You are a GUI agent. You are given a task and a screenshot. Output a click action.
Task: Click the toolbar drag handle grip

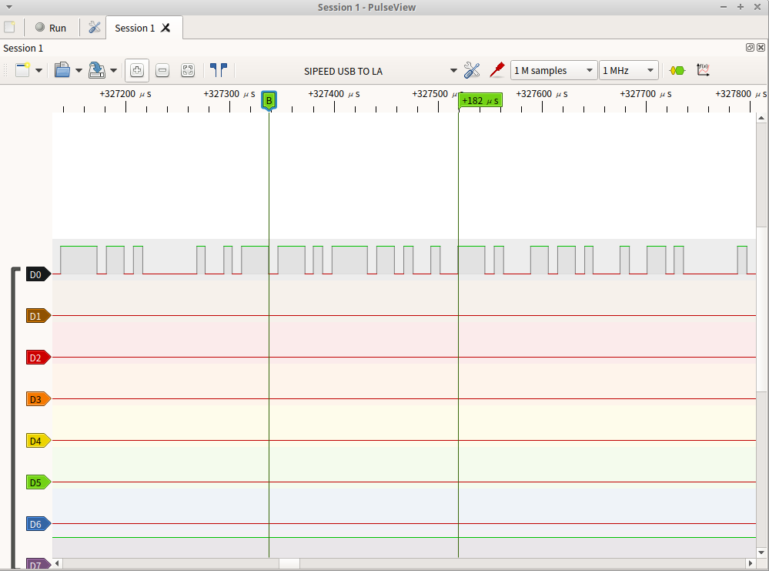click(x=6, y=70)
